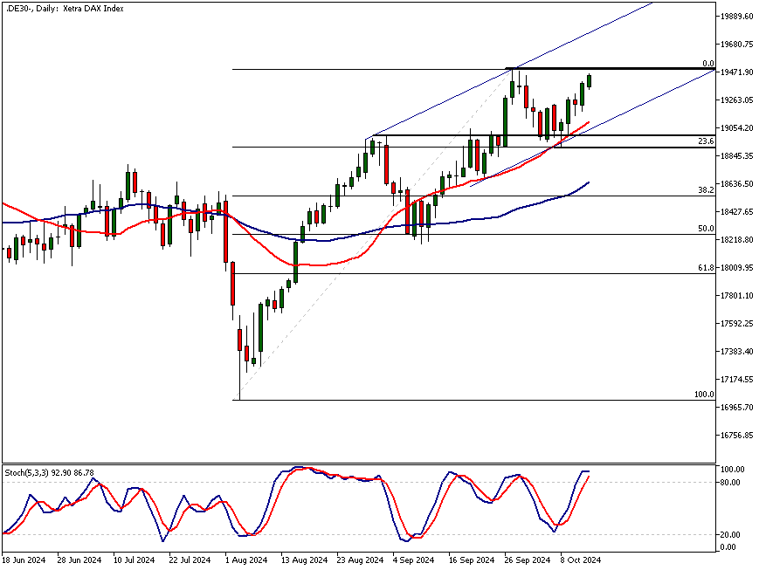Click the Fibonacci 61.8 level label
The width and height of the screenshot is (766, 570).
[x=706, y=268]
